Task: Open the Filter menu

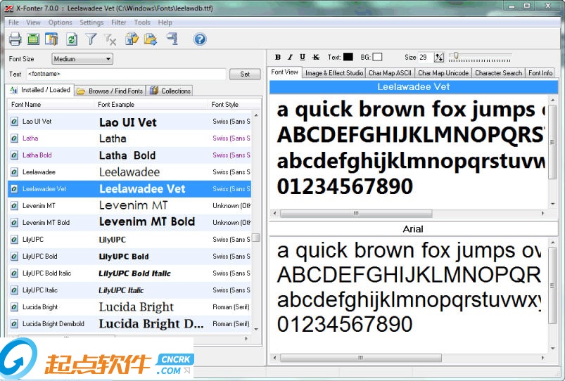Action: tap(119, 22)
